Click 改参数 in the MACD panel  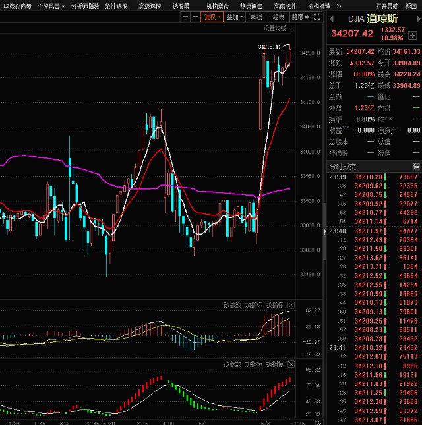tap(232, 305)
